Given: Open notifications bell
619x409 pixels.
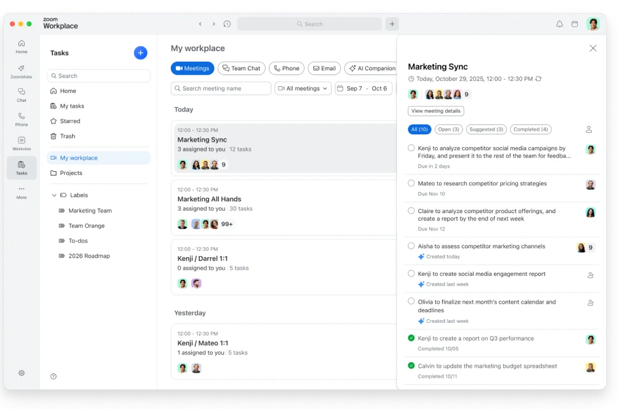Looking at the screenshot, I should click(559, 24).
